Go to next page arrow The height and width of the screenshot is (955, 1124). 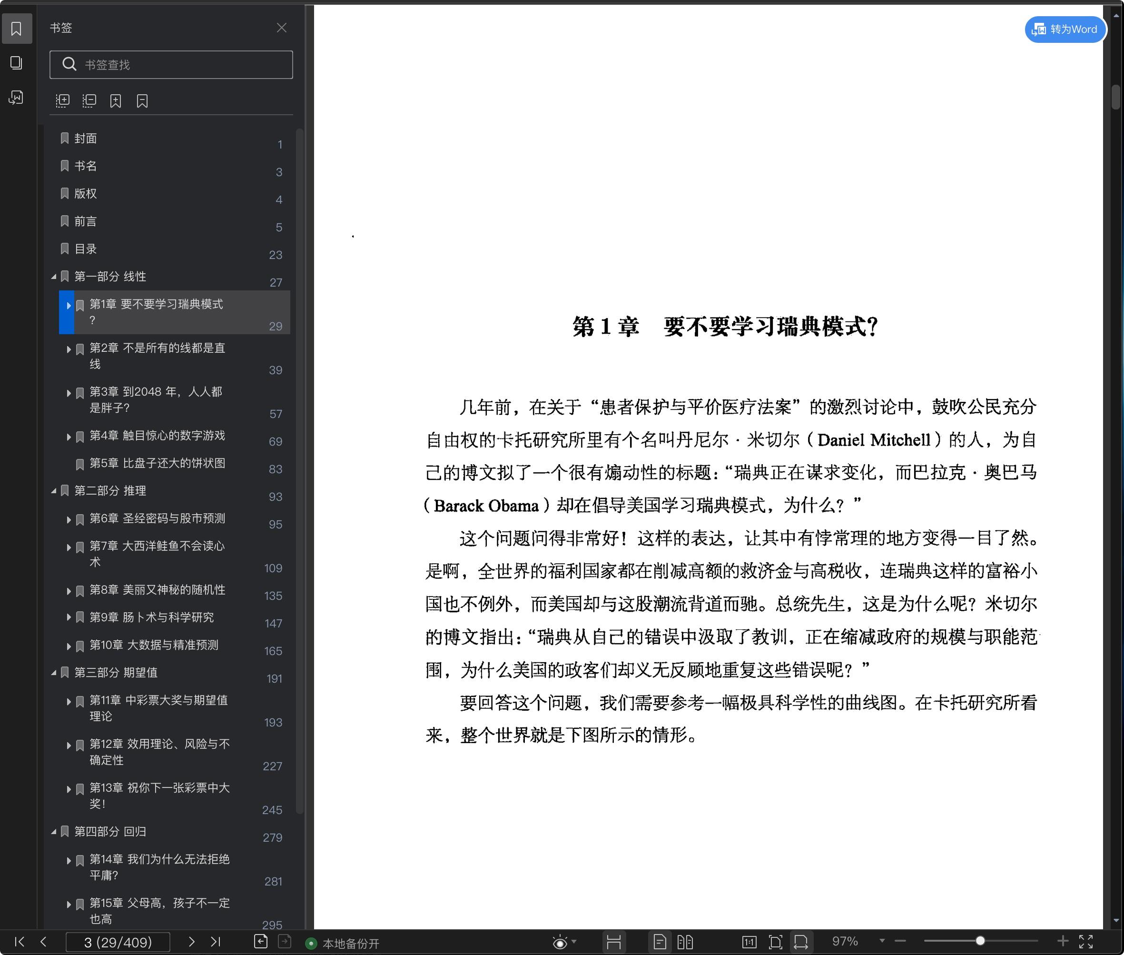192,942
